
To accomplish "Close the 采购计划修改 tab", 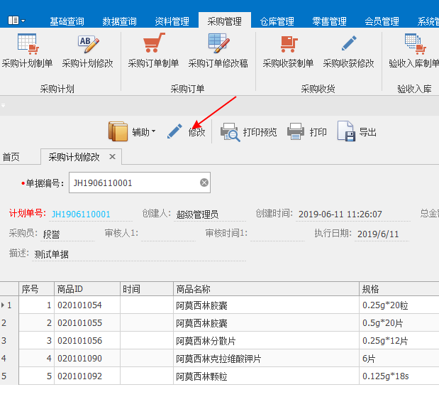I will pyautogui.click(x=112, y=156).
